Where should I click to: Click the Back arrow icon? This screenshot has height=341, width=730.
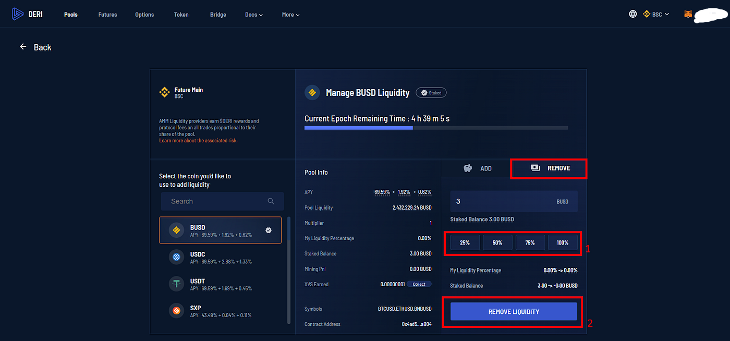pos(23,47)
